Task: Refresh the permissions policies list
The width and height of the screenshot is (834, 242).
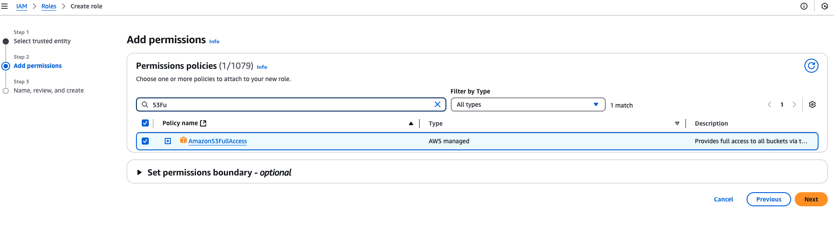Action: (x=811, y=66)
